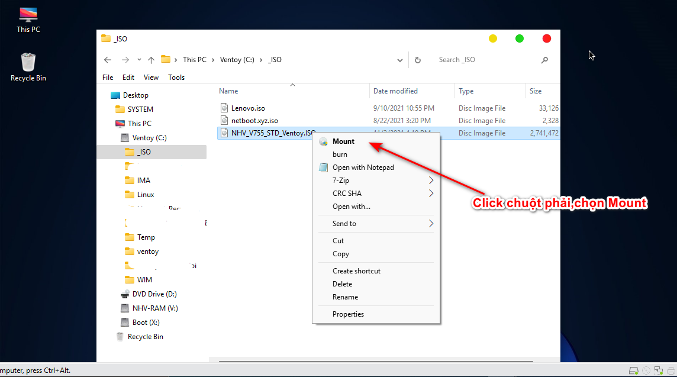The width and height of the screenshot is (677, 377).
Task: Expand the address bar history dropdown
Action: (400, 60)
